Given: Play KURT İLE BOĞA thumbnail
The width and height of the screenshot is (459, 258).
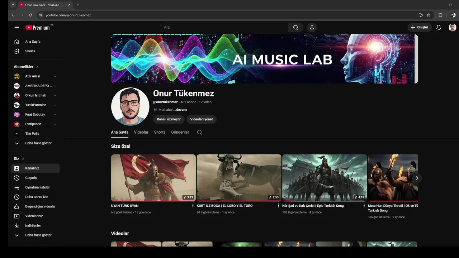Looking at the screenshot, I should pyautogui.click(x=239, y=178).
